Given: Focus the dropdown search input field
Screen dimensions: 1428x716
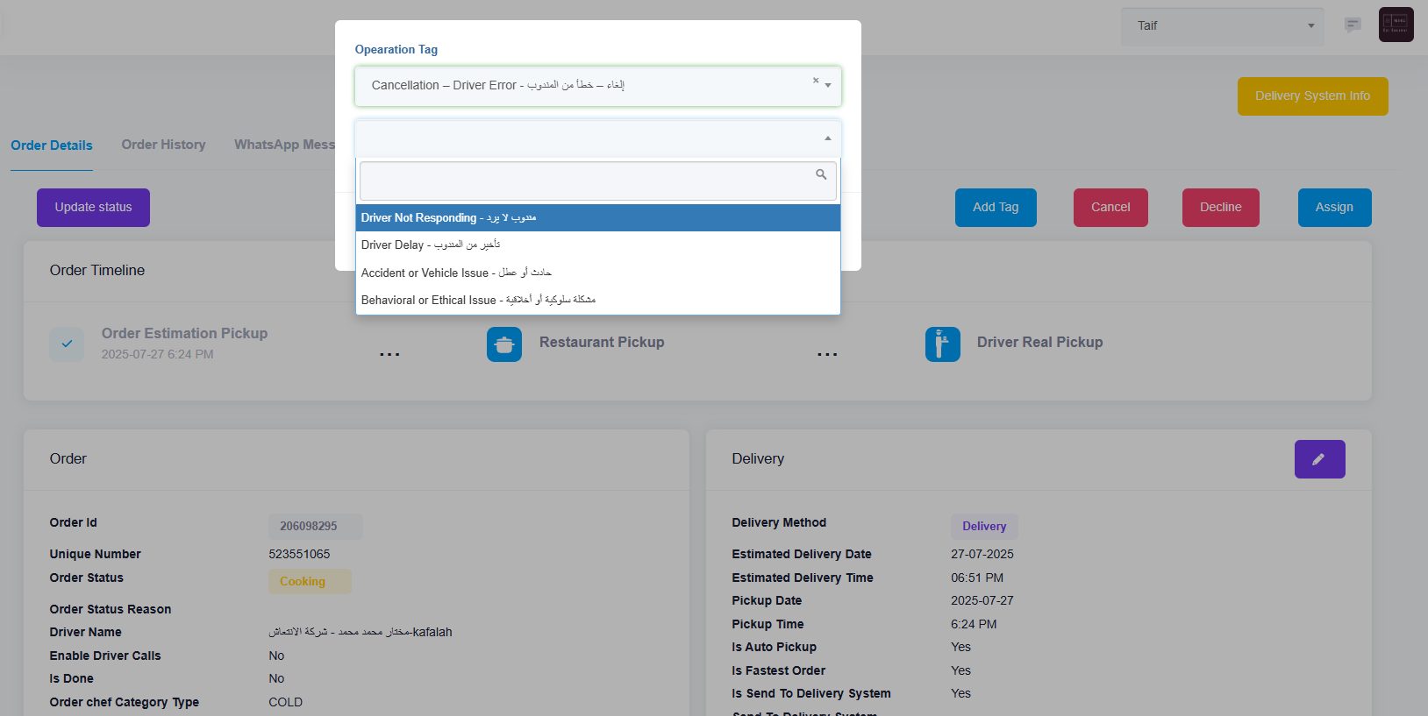Looking at the screenshot, I should point(588,181).
